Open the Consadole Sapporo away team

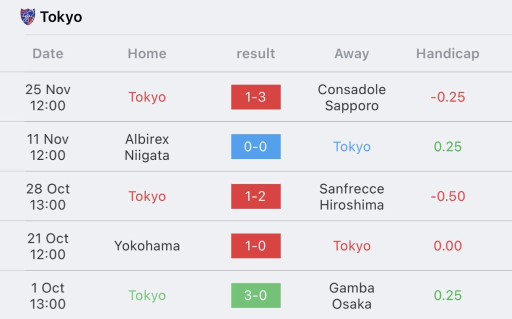pos(351,98)
